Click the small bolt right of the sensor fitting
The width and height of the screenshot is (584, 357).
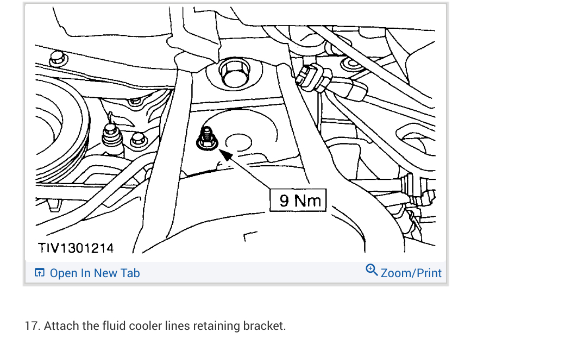138,141
